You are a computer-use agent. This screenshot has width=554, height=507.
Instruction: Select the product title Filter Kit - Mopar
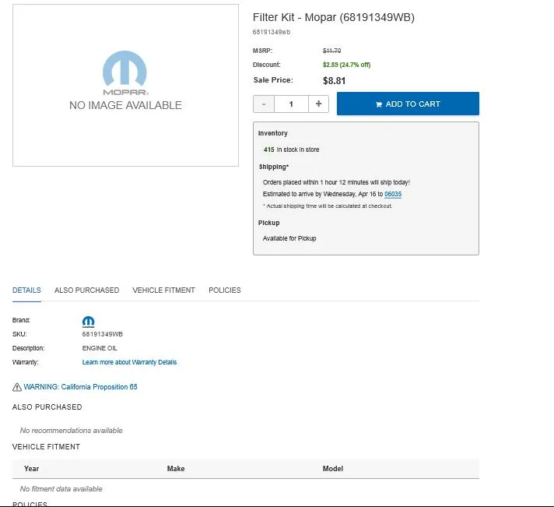tap(334, 17)
